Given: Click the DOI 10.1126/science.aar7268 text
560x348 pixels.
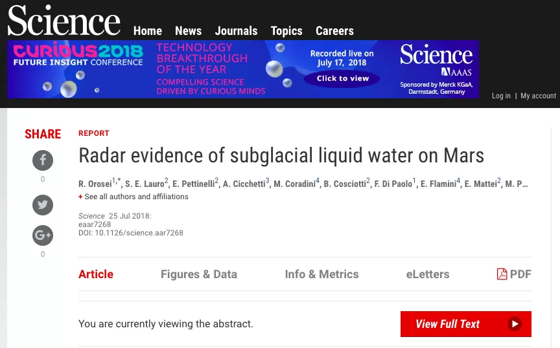Looking at the screenshot, I should (131, 233).
